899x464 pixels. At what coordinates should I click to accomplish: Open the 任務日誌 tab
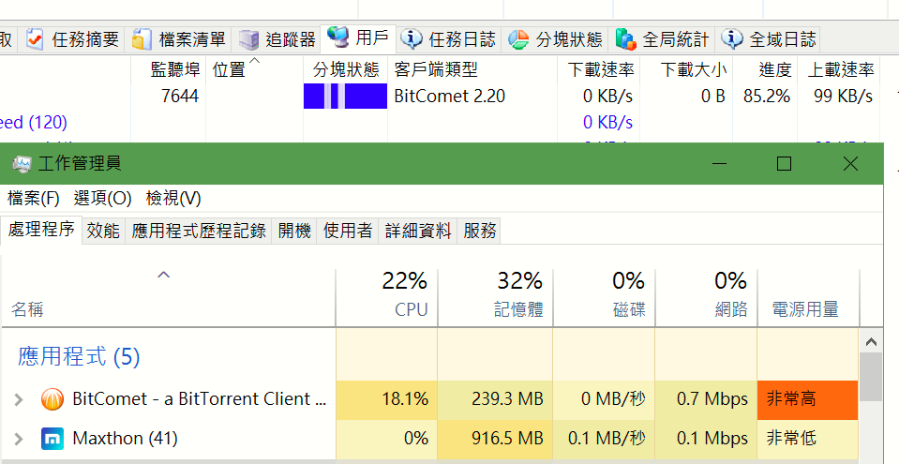(x=448, y=39)
